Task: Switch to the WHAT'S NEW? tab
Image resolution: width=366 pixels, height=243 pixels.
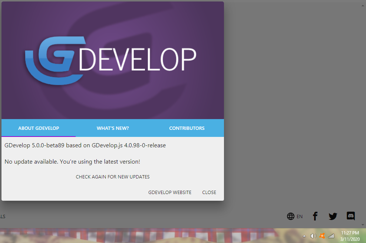Action: (x=112, y=128)
